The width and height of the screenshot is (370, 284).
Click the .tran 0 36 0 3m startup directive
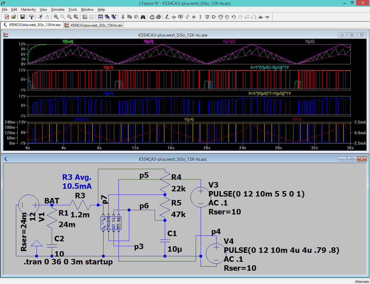68,262
